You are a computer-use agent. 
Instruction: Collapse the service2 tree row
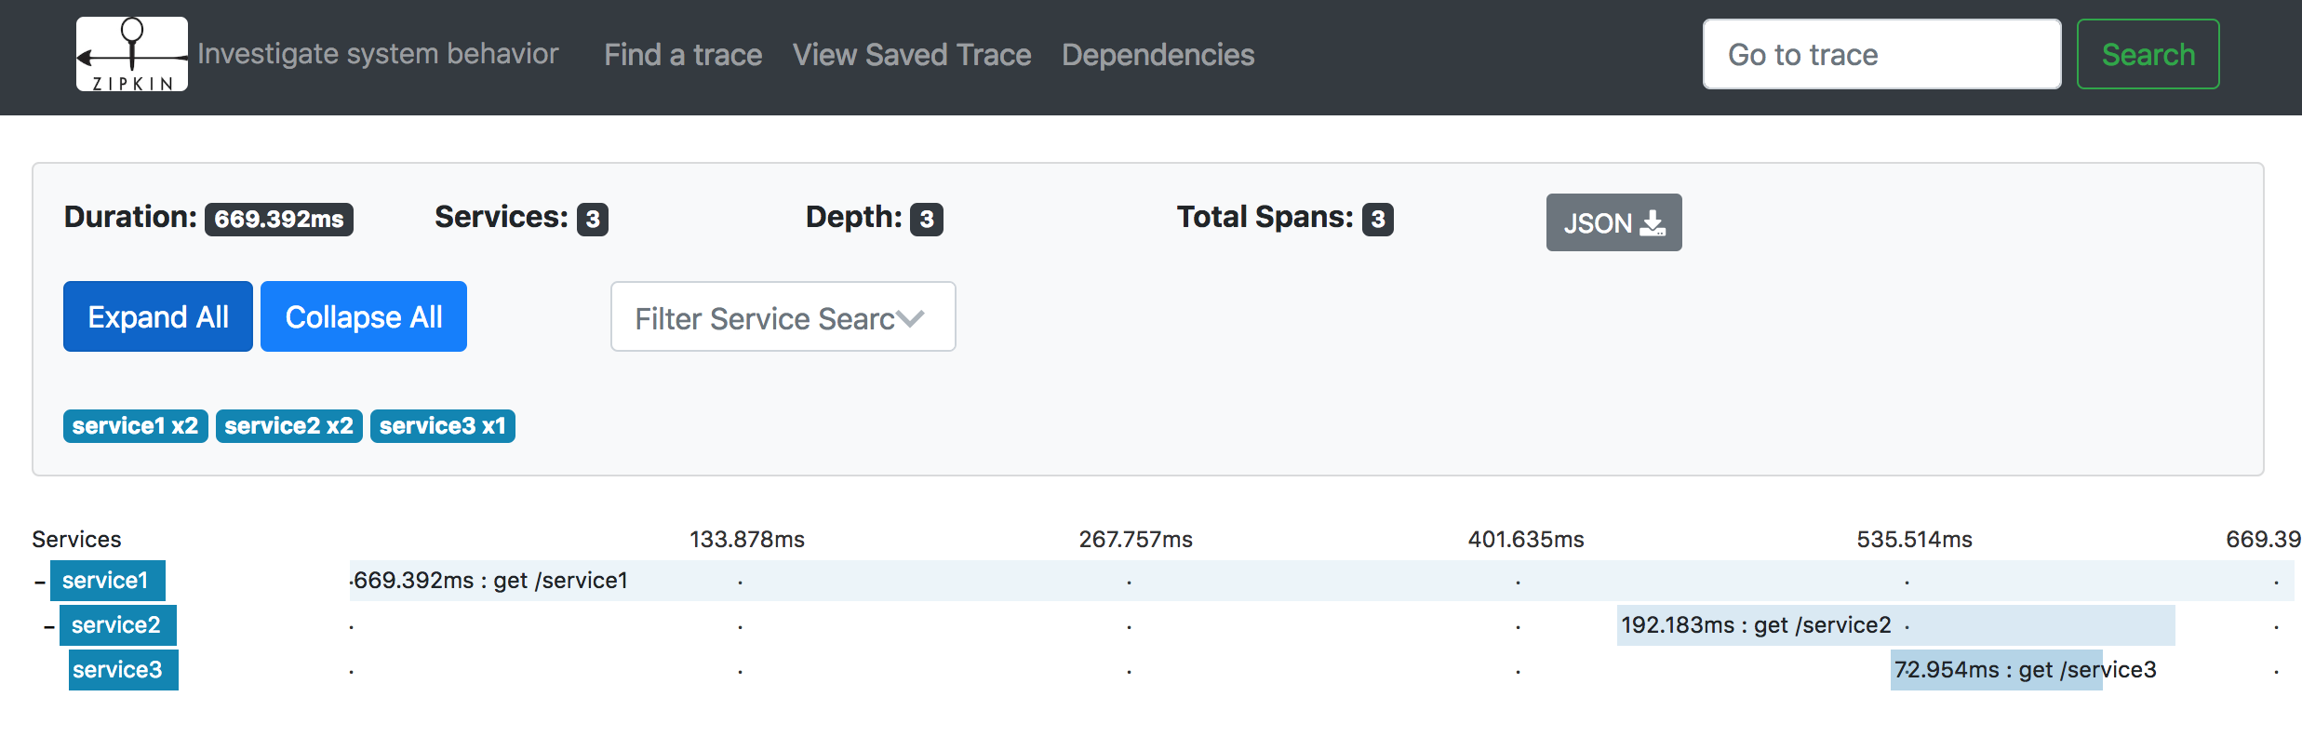49,627
